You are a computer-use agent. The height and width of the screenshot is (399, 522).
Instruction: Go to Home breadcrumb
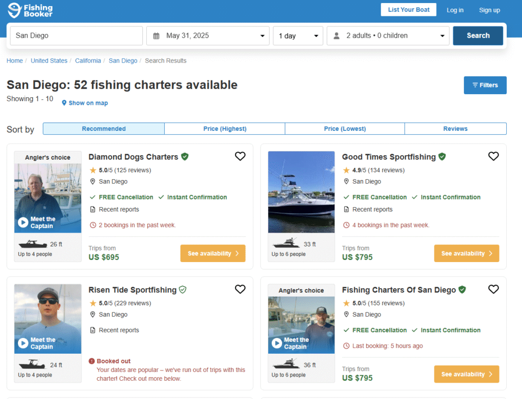click(x=15, y=61)
